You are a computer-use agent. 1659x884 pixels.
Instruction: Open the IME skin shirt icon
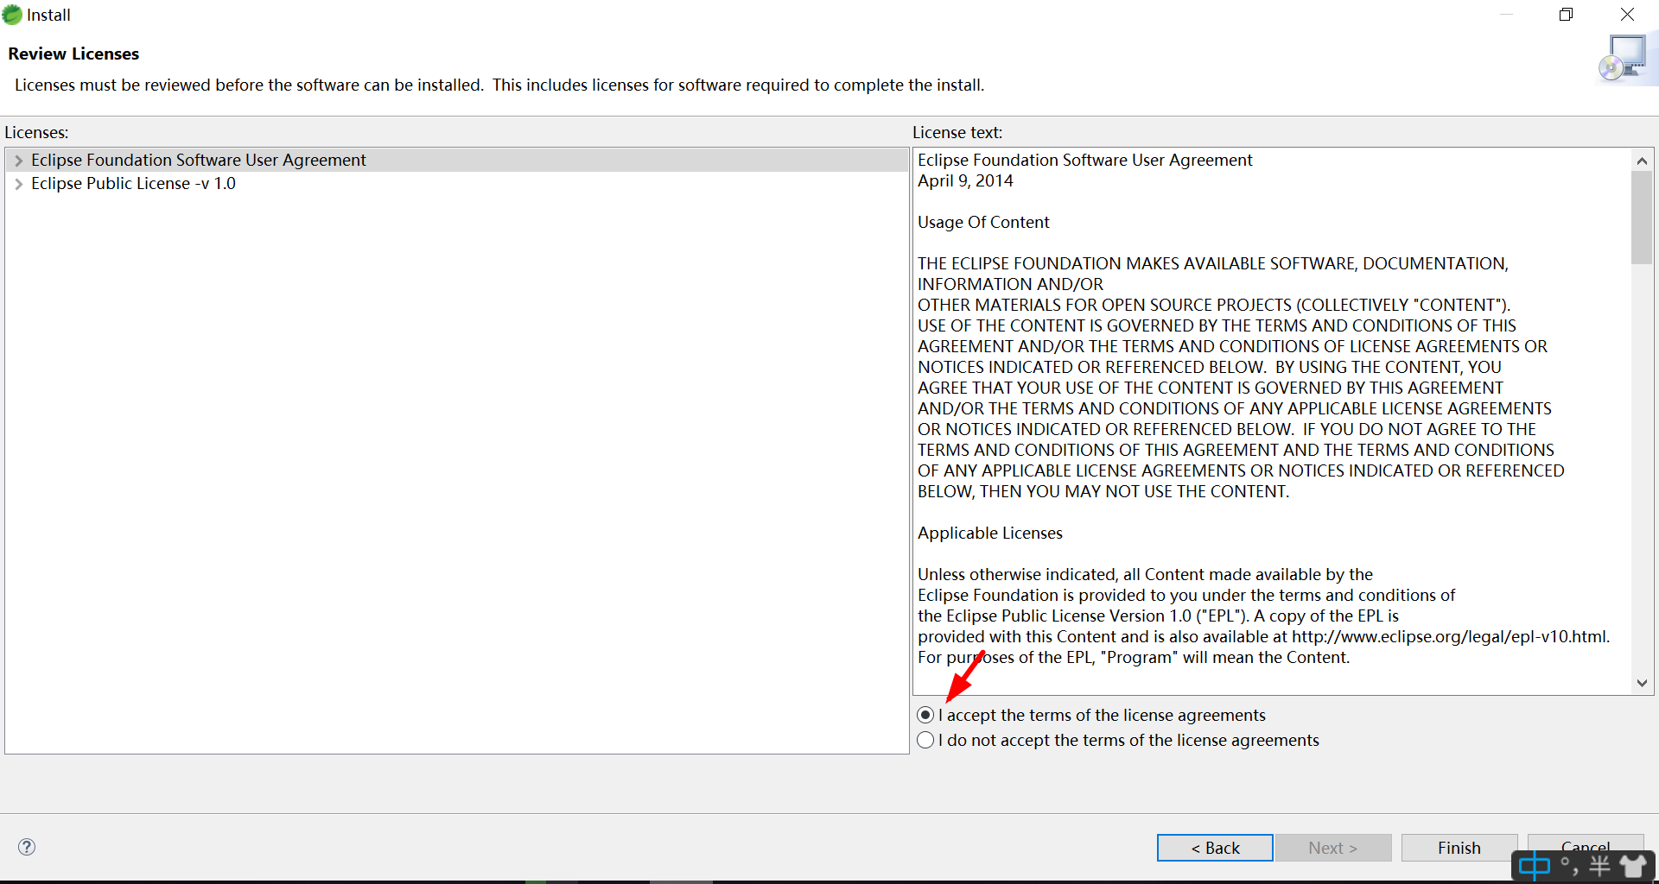click(x=1633, y=866)
